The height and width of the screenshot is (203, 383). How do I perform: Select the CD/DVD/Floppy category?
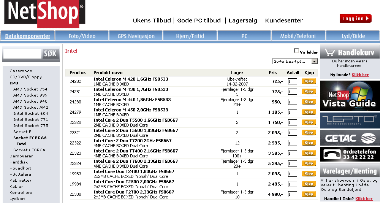tap(26, 77)
